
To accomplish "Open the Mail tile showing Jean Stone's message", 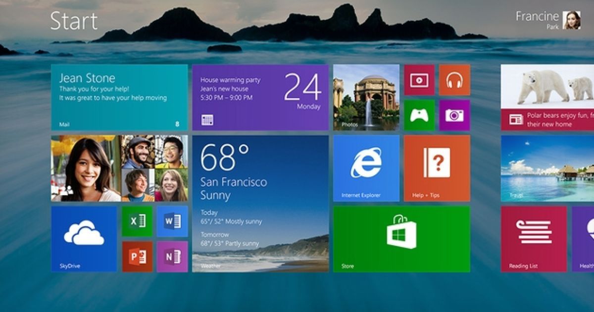I will coord(118,97).
